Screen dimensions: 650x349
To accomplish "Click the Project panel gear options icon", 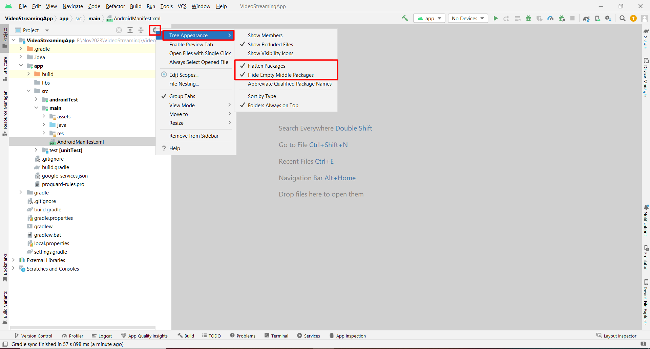I will [154, 30].
